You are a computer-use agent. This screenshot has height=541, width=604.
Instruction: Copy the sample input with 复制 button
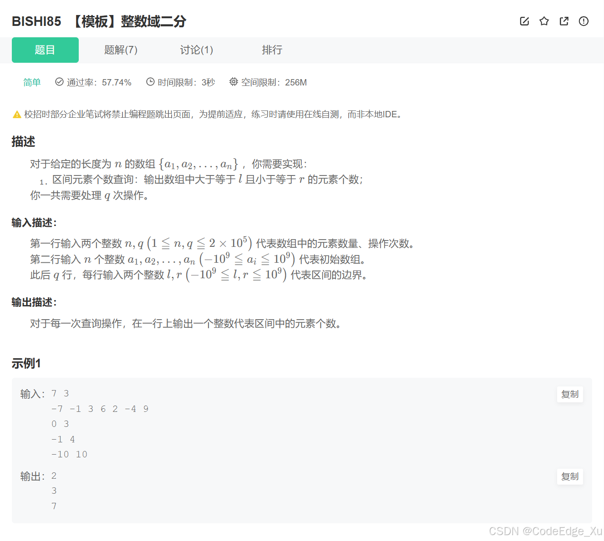tap(569, 394)
